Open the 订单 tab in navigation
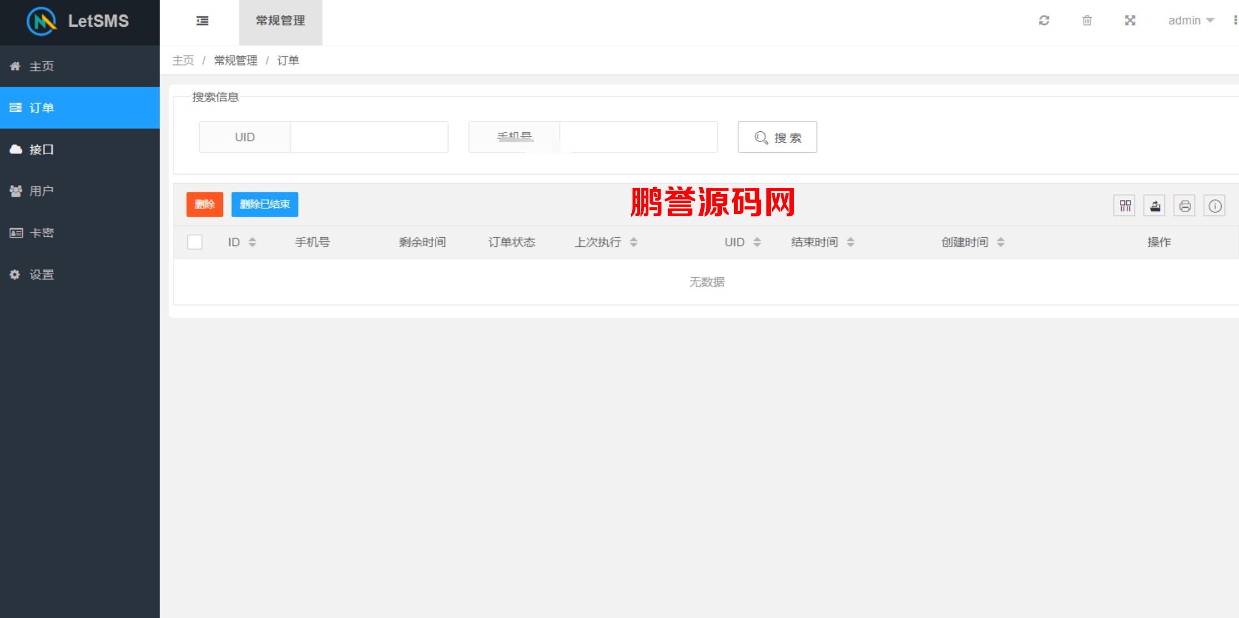Viewport: 1239px width, 618px height. point(79,107)
